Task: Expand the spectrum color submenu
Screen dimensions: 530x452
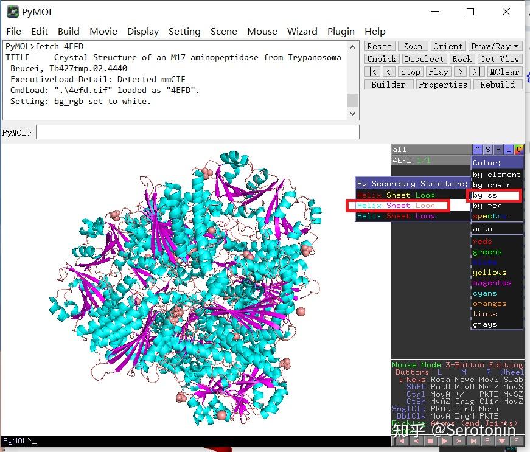Action: pos(497,216)
